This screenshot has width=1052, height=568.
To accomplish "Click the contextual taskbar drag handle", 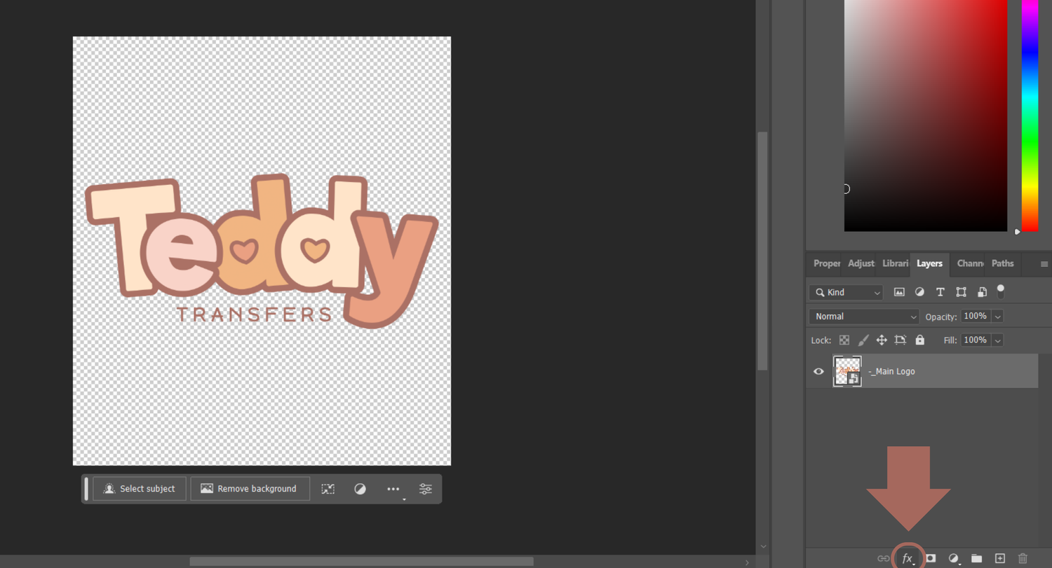I will [x=86, y=489].
